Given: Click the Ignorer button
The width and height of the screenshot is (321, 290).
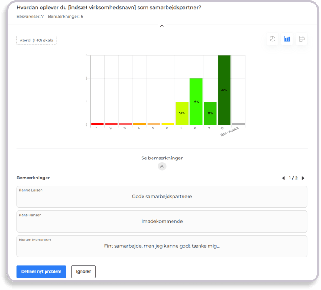Looking at the screenshot, I should (x=83, y=272).
